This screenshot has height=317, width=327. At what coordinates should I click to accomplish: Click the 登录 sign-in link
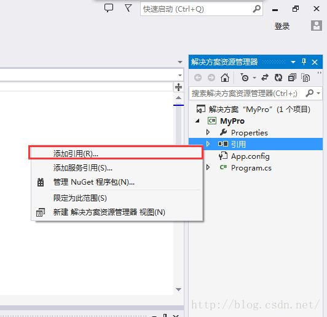pos(282,26)
